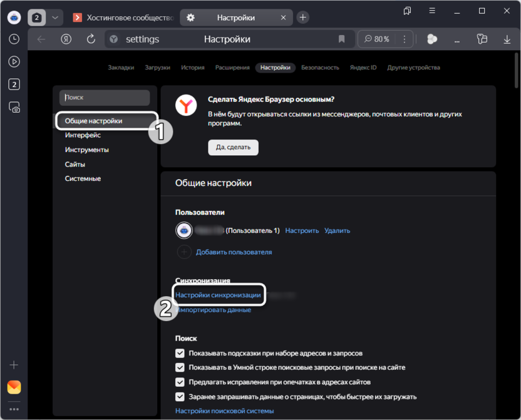Switch to the История section

click(193, 68)
